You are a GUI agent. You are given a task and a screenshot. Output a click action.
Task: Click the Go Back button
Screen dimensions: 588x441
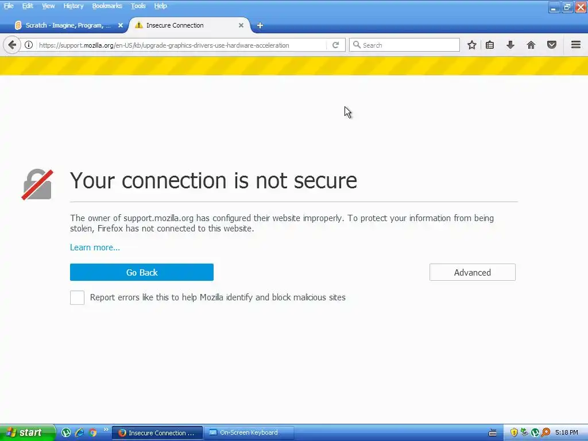142,272
